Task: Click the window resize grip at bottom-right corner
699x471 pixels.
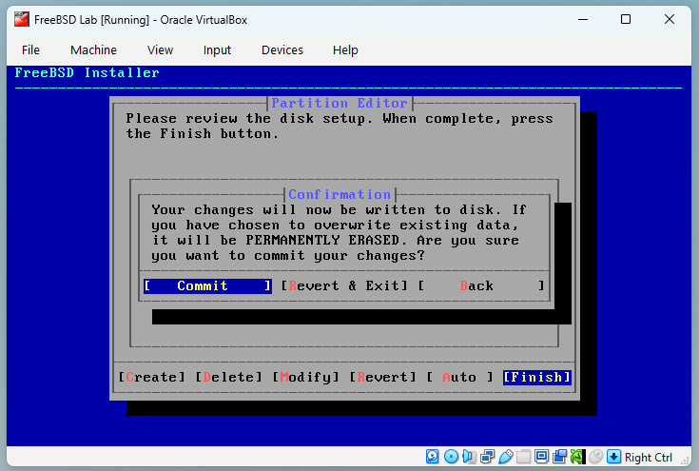Action: (685, 461)
